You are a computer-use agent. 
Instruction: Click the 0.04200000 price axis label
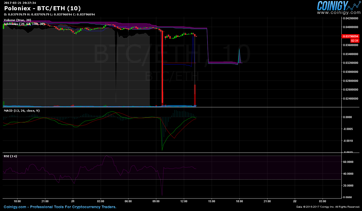(x=351, y=18)
